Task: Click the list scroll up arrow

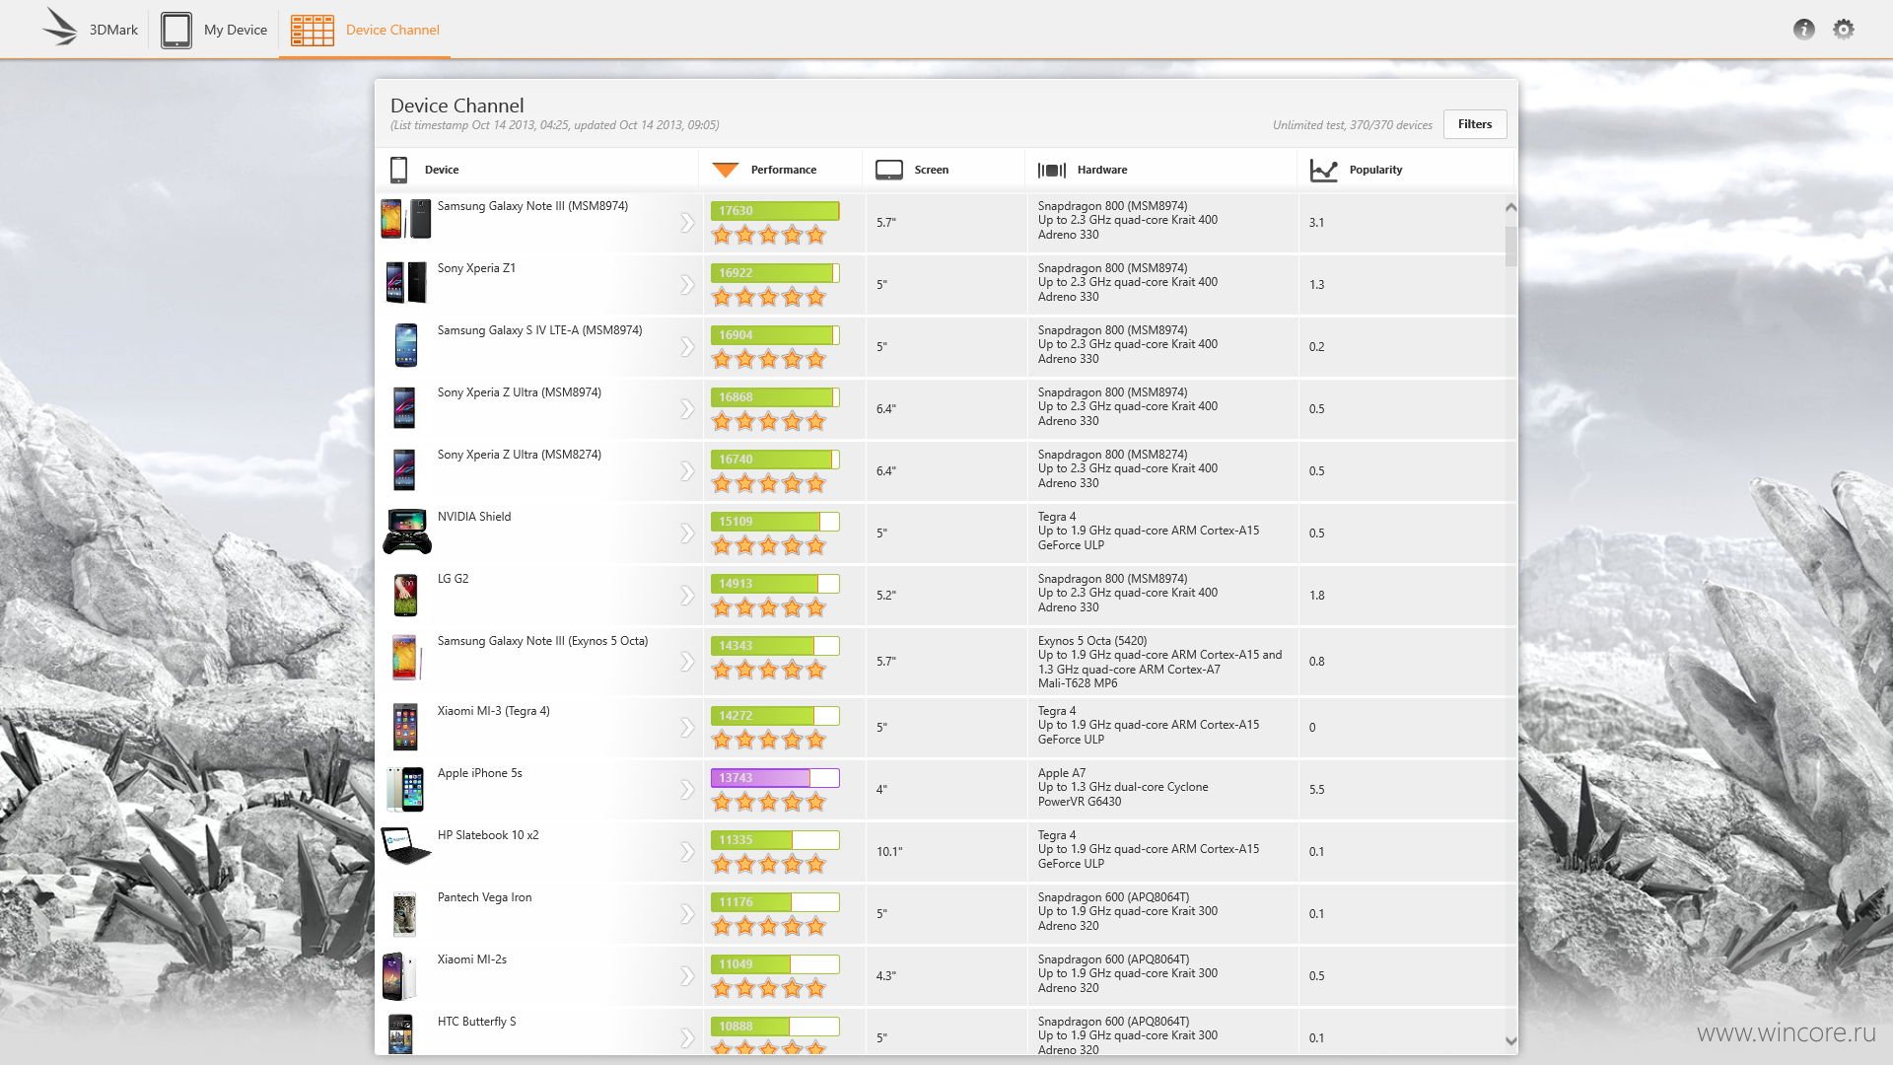Action: coord(1510,208)
